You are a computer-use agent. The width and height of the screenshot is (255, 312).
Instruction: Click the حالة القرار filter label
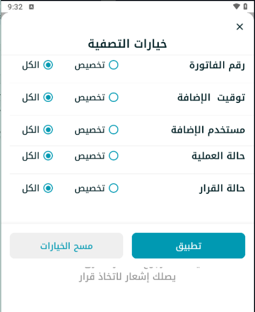point(222,188)
